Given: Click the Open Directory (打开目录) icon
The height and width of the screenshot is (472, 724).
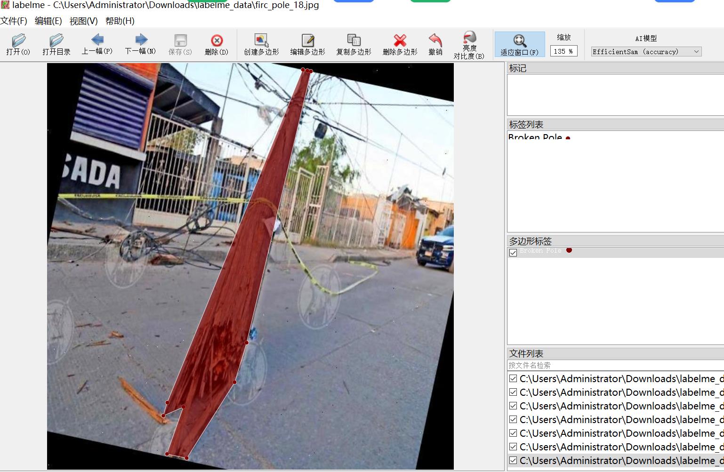Looking at the screenshot, I should pyautogui.click(x=56, y=40).
